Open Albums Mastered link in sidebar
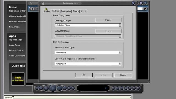 [18, 16]
